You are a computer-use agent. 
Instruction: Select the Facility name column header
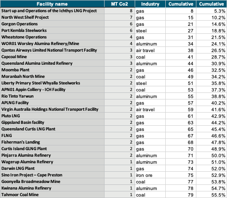pyautogui.click(x=52, y=4)
